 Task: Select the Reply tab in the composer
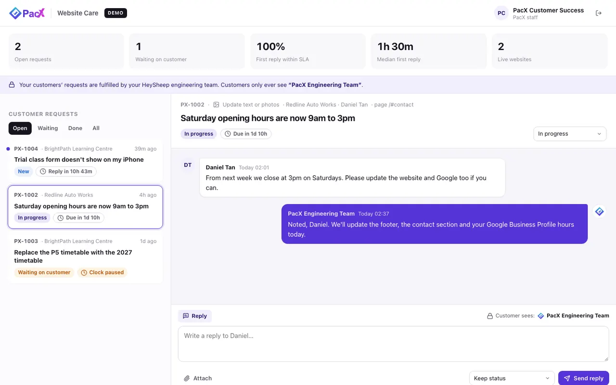[x=195, y=316]
